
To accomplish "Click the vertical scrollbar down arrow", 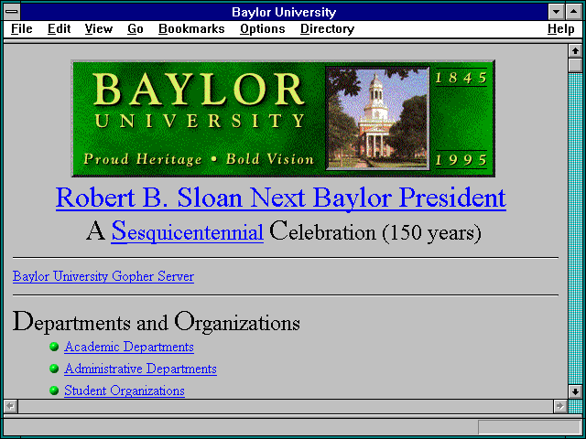I will (x=575, y=391).
